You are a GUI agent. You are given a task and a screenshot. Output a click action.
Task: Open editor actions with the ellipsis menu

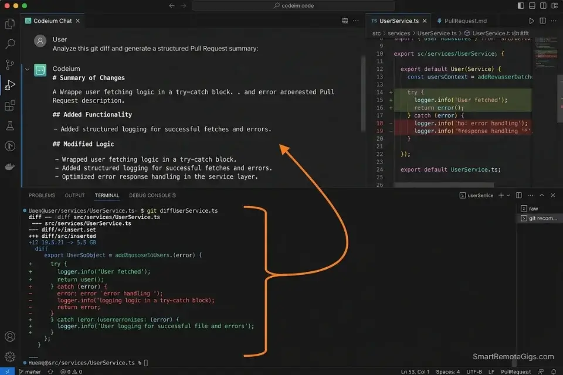(x=552, y=20)
